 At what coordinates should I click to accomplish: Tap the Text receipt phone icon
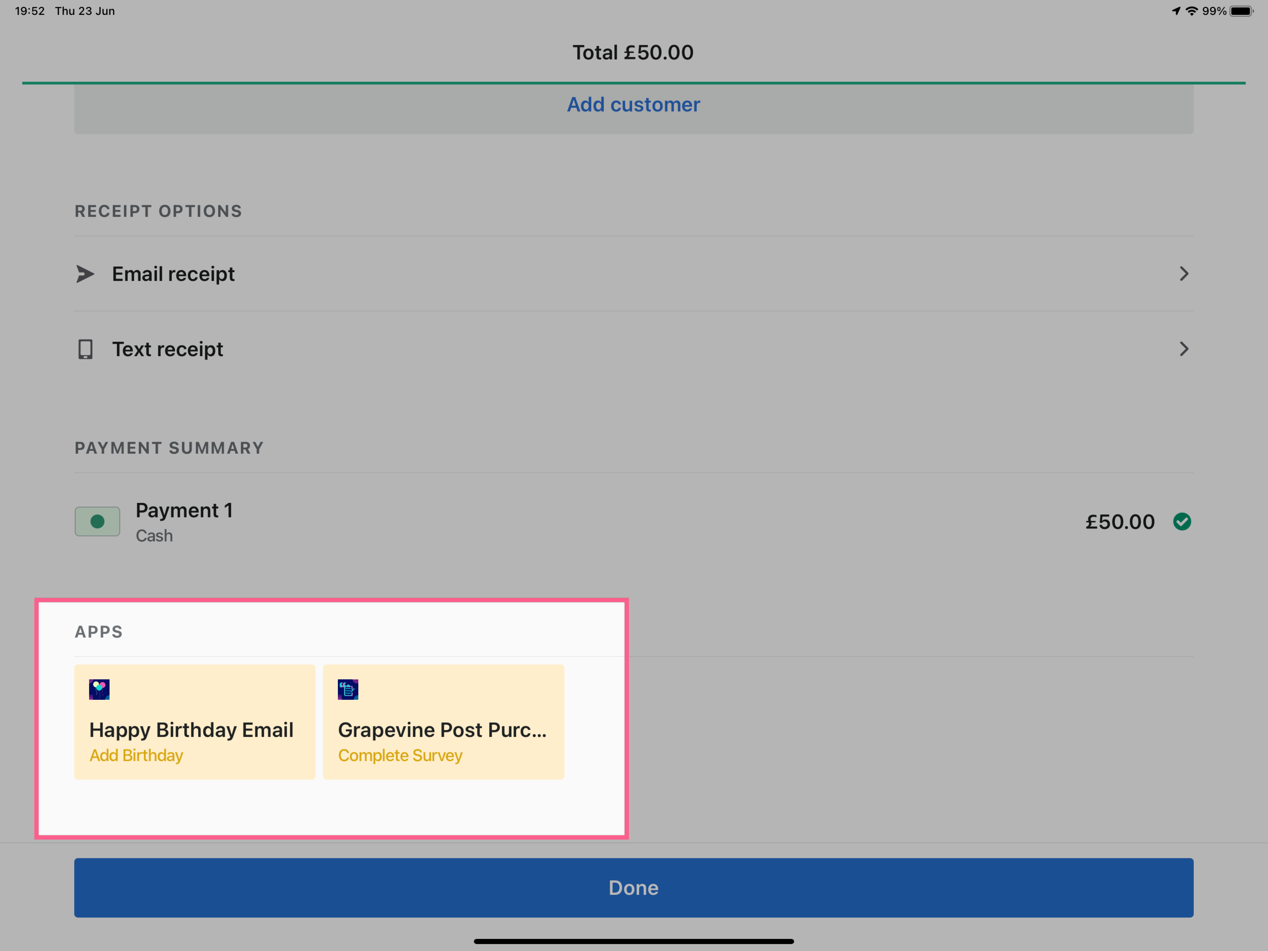(x=85, y=349)
